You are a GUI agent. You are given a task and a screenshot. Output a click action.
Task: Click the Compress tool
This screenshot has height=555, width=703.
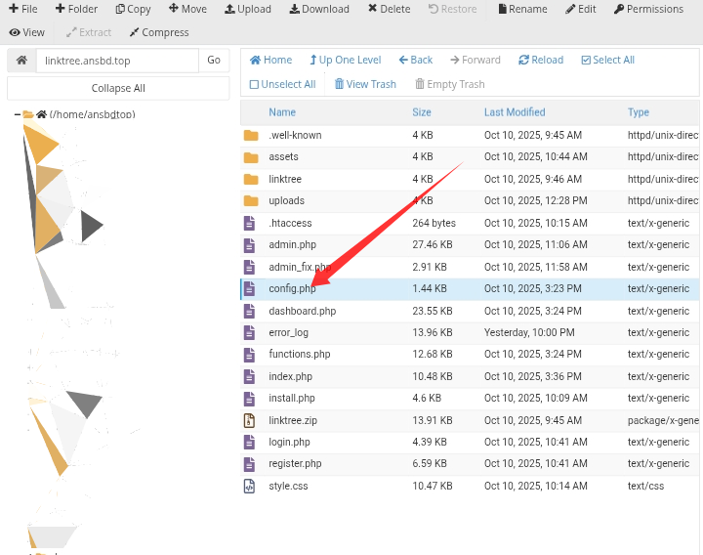click(x=158, y=32)
